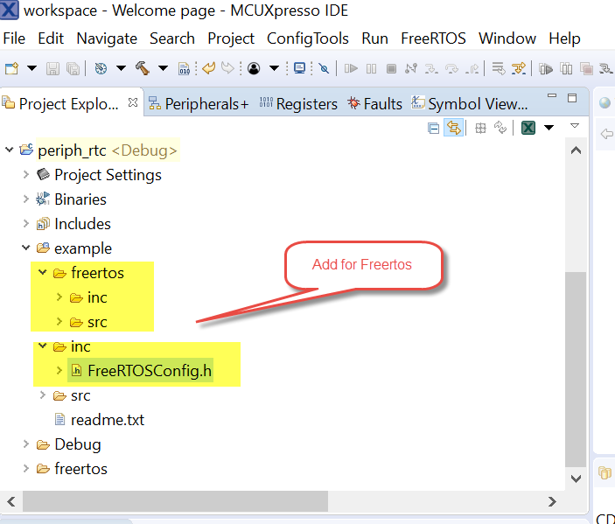The height and width of the screenshot is (524, 615).
Task: Click the grid icon in explorer toolbar
Action: 480,129
